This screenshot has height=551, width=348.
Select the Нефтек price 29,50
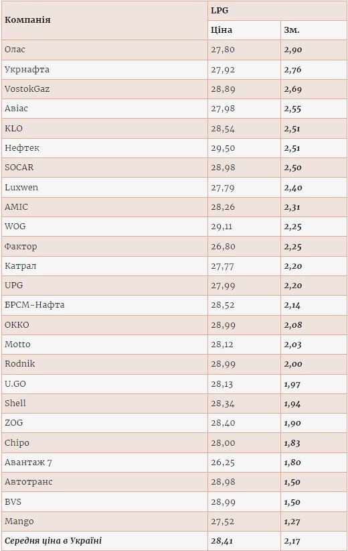point(223,148)
